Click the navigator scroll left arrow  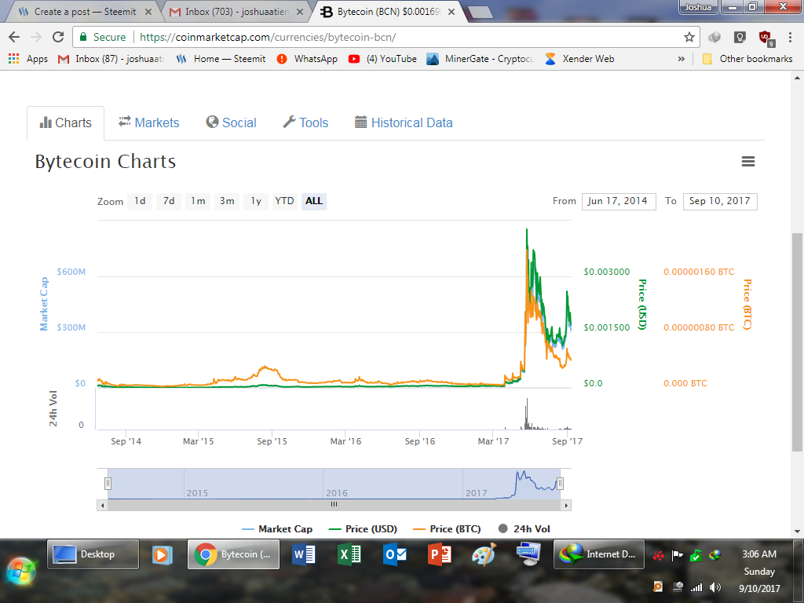(103, 505)
